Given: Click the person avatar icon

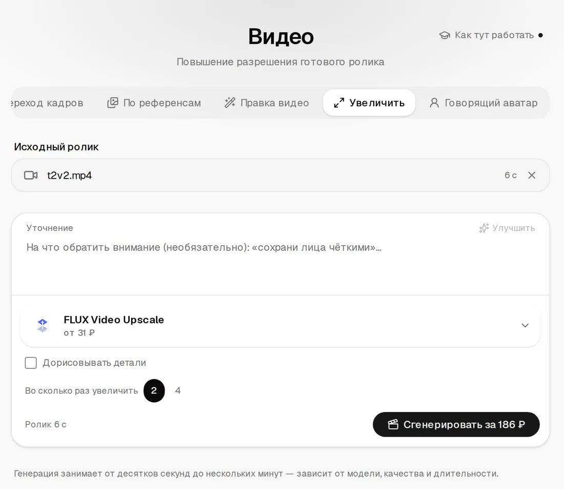Looking at the screenshot, I should click(x=434, y=103).
